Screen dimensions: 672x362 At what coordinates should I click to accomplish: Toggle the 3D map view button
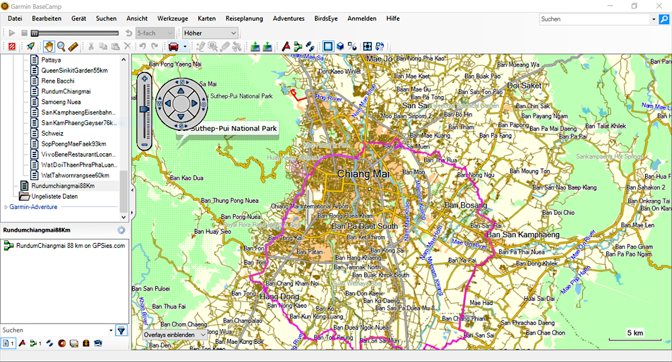(341, 46)
